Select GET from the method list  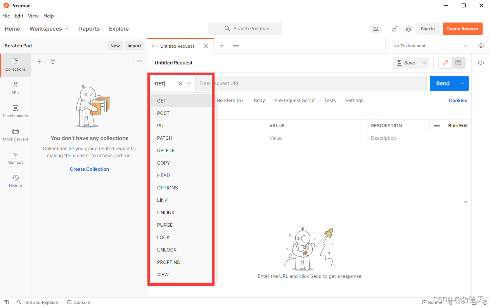click(181, 101)
